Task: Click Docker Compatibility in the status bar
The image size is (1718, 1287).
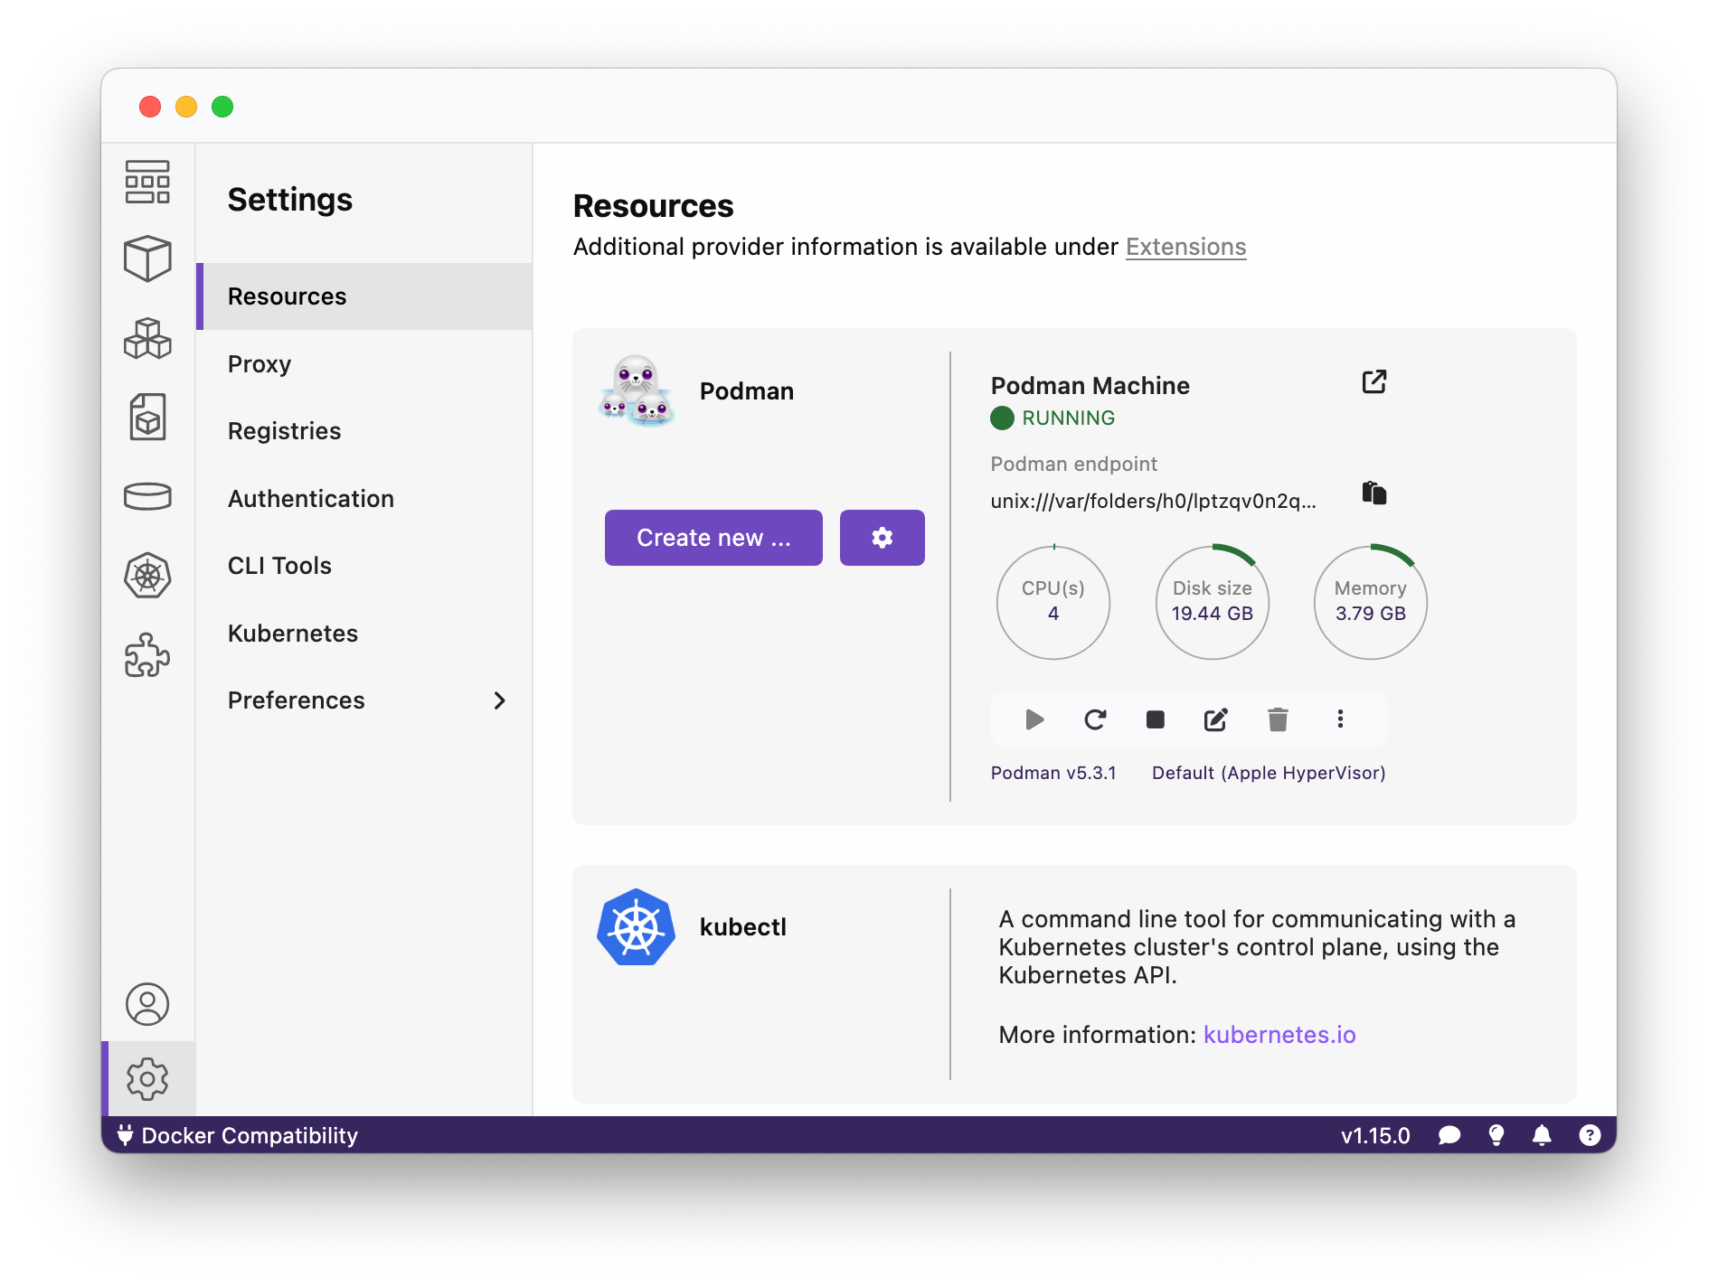Action: 248,1135
